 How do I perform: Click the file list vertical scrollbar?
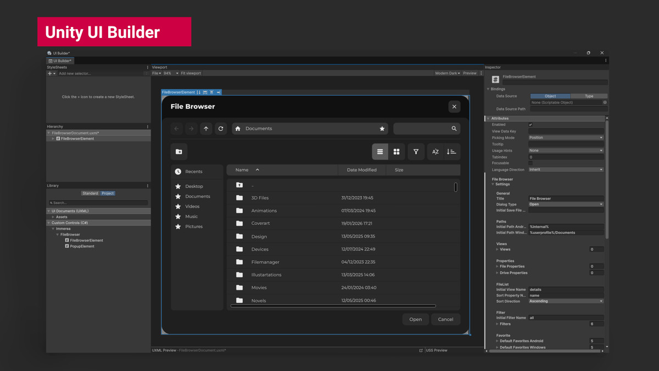pyautogui.click(x=456, y=187)
